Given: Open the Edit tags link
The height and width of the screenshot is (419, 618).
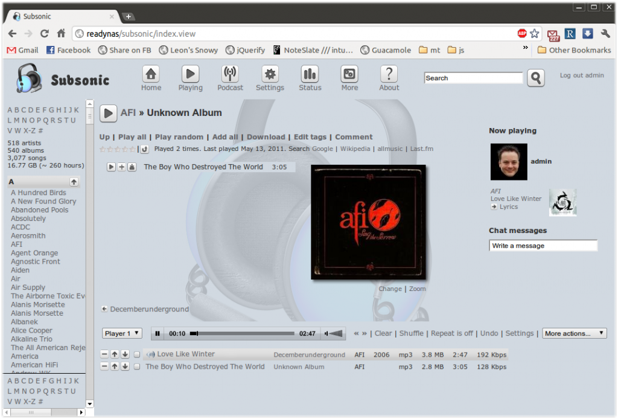Looking at the screenshot, I should point(310,137).
